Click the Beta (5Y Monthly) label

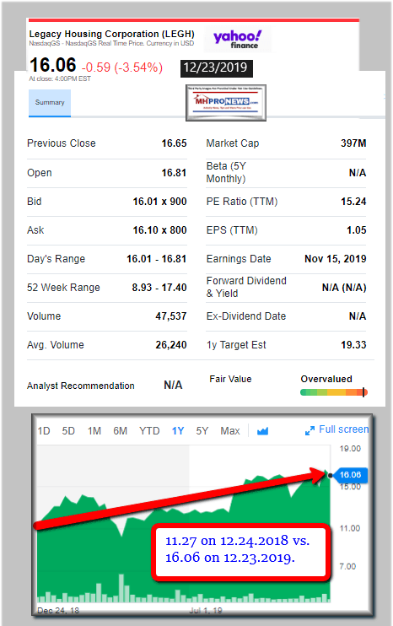point(227,172)
